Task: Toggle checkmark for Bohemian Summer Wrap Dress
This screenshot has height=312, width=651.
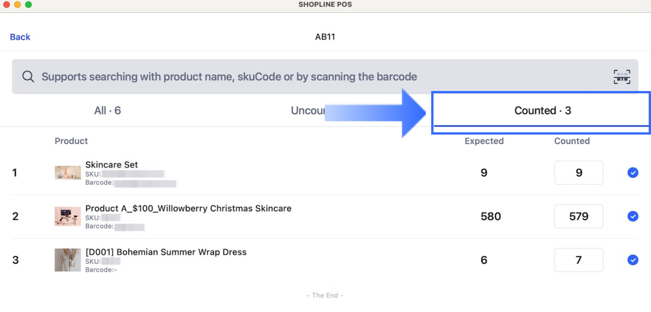Action: [633, 260]
